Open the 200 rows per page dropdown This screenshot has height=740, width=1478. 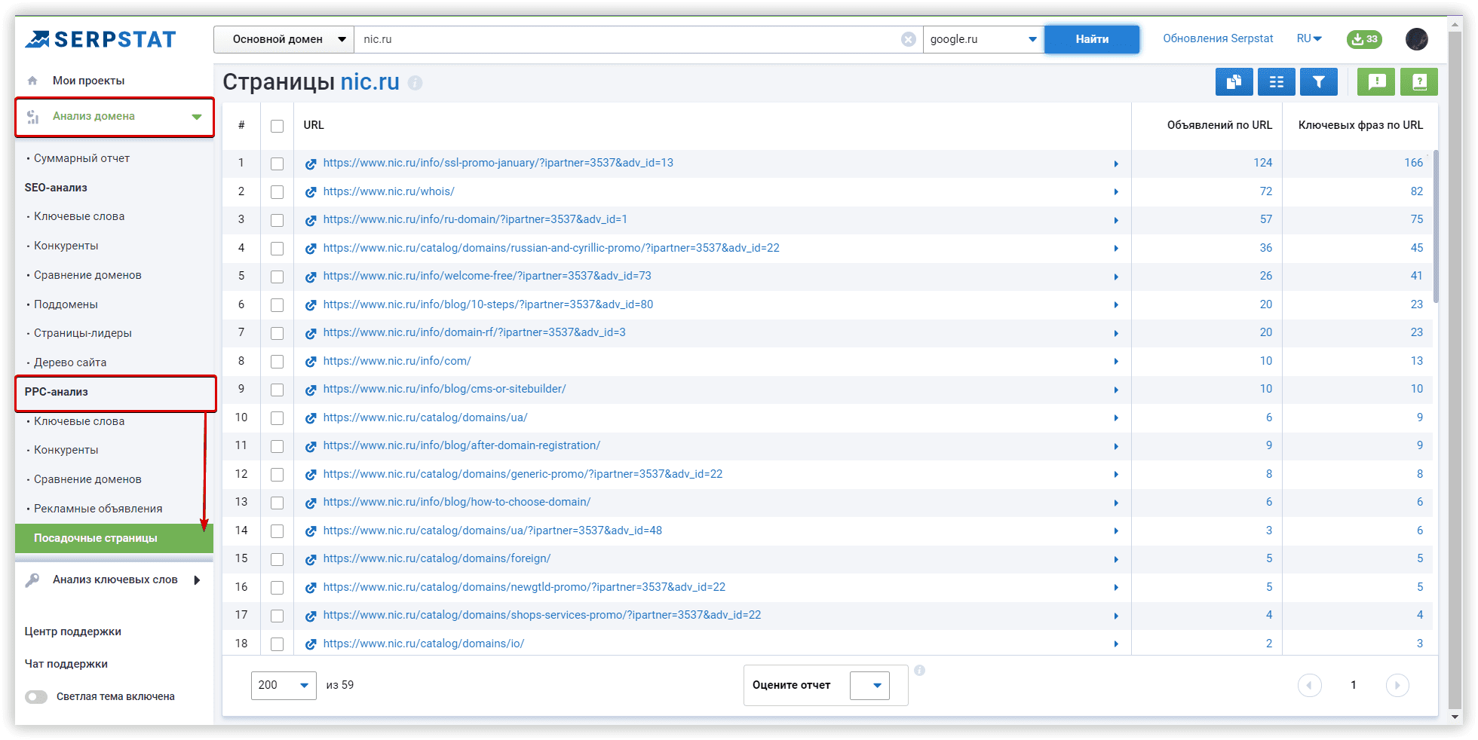point(284,685)
